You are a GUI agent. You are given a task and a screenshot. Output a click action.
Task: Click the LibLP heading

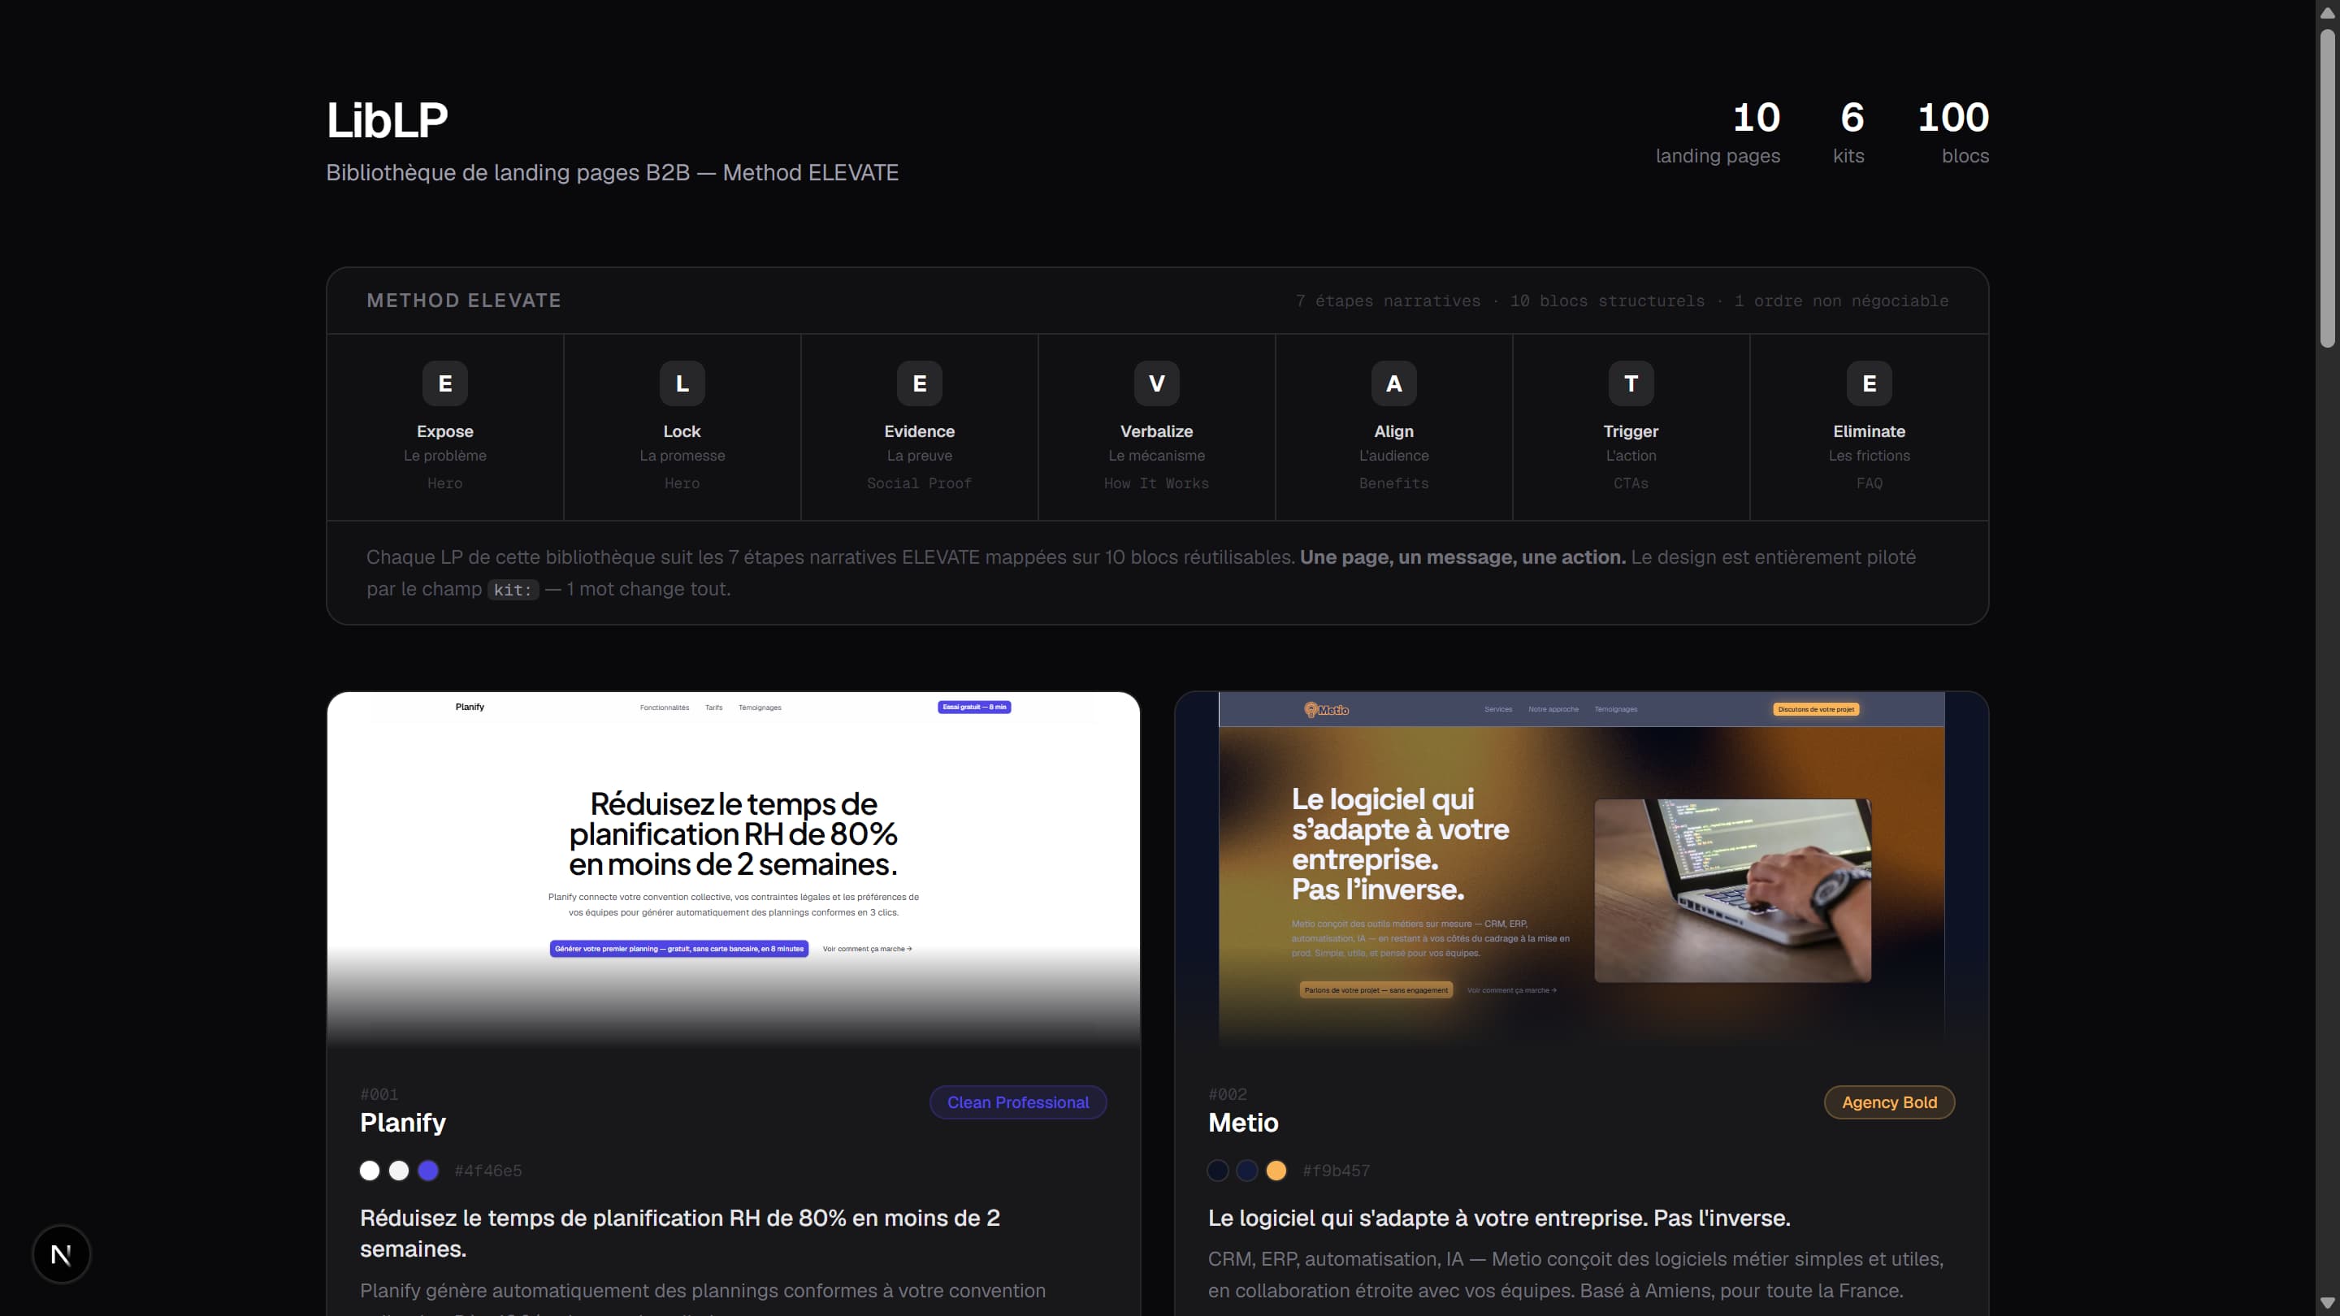pyautogui.click(x=387, y=120)
